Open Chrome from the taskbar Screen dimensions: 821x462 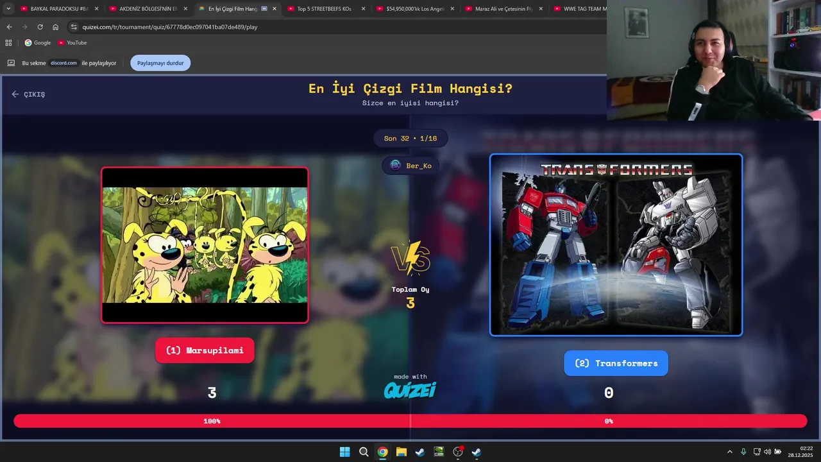pyautogui.click(x=382, y=452)
